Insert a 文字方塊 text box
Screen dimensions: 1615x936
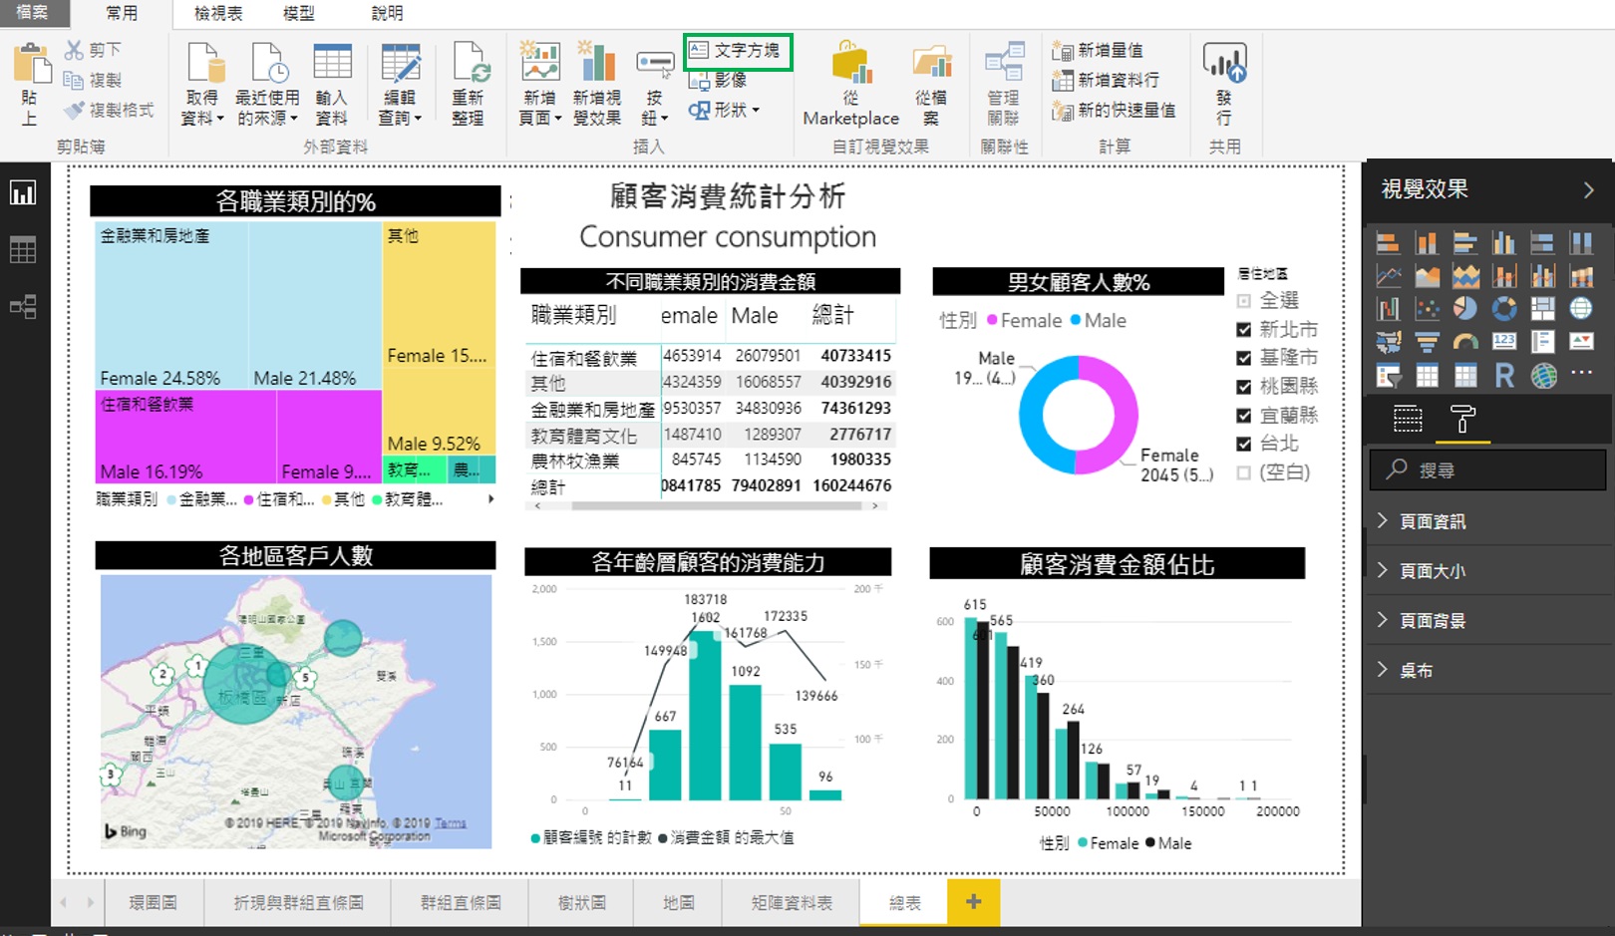coord(737,51)
